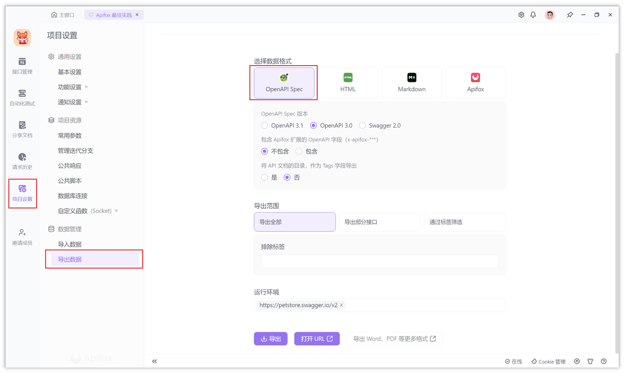The height and width of the screenshot is (374, 624).
Task: Switch to Apifox 最佳实践 tab
Action: coord(114,15)
